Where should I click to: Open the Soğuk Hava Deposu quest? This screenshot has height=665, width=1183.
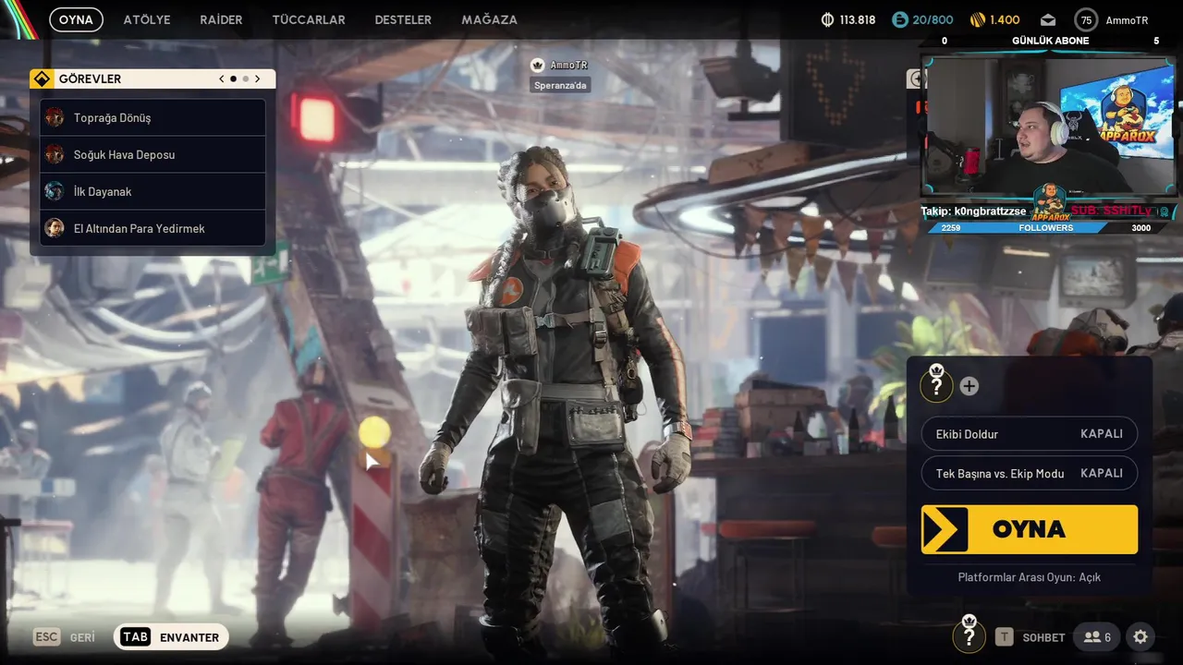[152, 154]
